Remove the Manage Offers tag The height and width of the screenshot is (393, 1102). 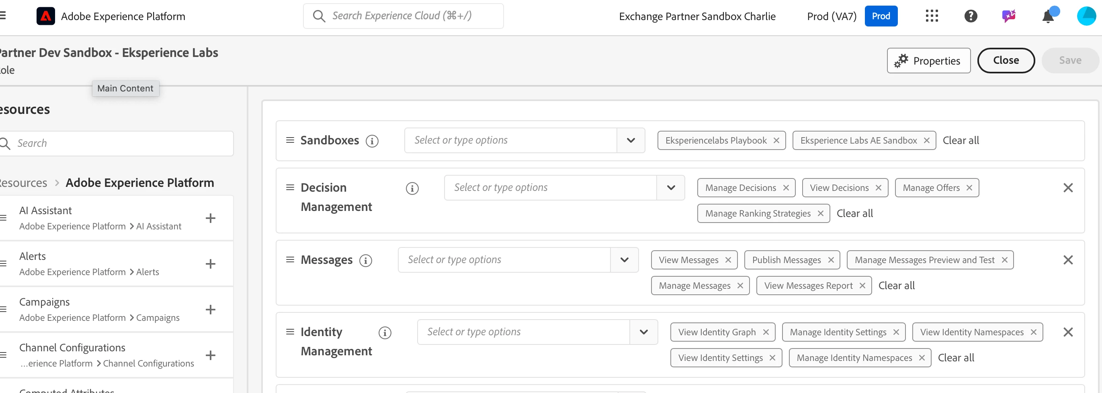969,188
